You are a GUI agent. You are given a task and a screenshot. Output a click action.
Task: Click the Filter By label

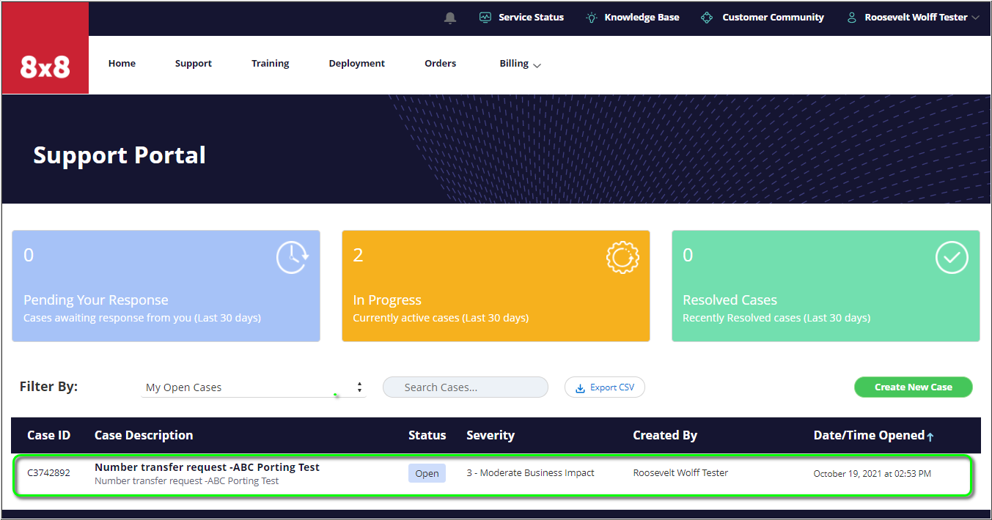(48, 386)
